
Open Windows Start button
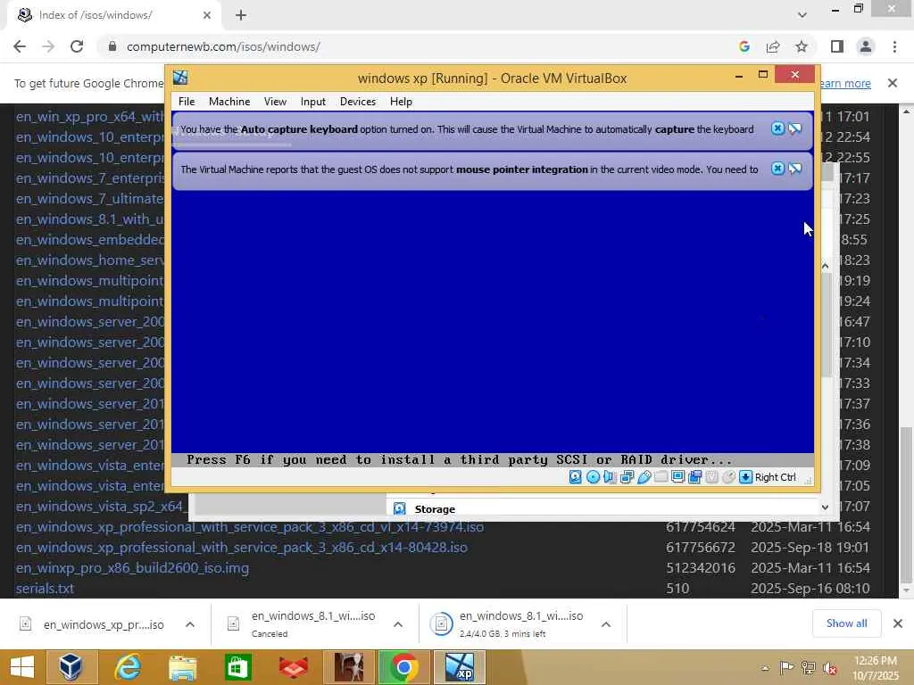(x=22, y=667)
